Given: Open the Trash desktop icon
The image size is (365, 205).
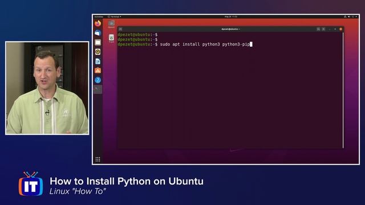Looking at the screenshot, I should pos(111,38).
